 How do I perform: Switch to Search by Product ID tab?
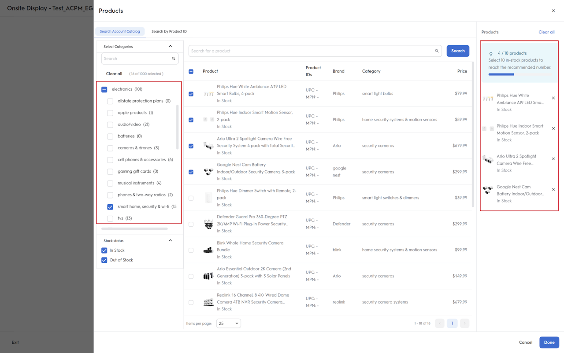coord(169,32)
